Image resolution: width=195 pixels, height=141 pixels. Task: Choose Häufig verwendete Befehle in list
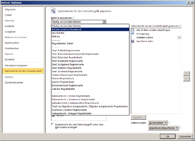click(x=90, y=26)
